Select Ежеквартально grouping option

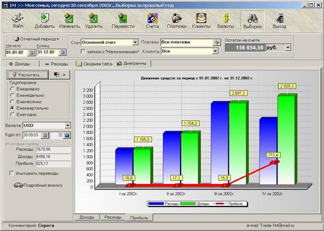[12, 108]
